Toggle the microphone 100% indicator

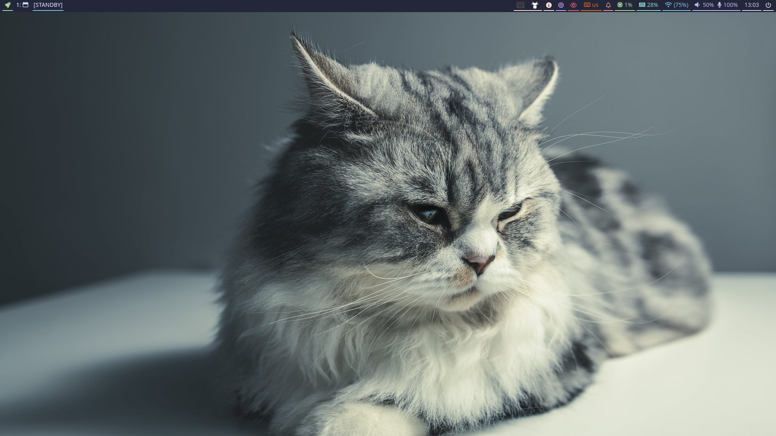[x=727, y=5]
